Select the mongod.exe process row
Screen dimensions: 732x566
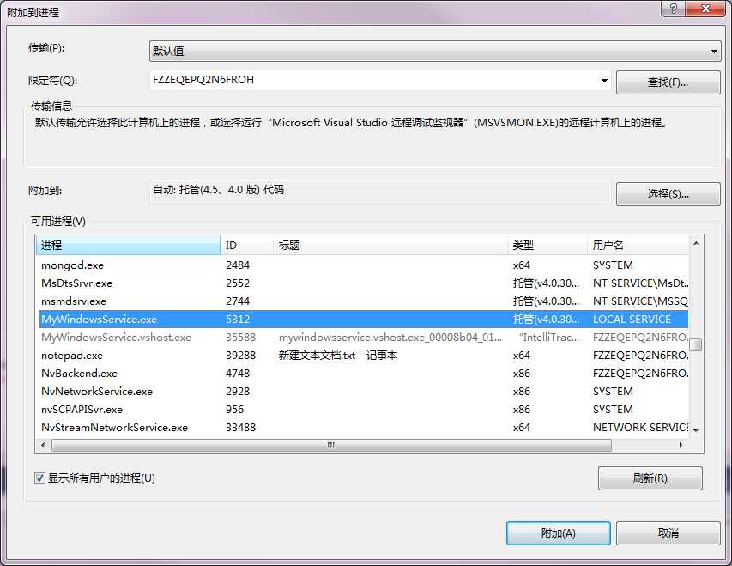tap(364, 265)
